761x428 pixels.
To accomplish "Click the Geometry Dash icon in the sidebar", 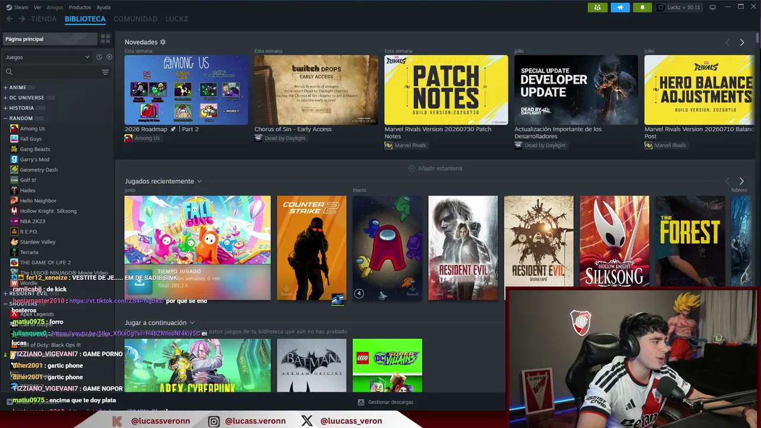I will [14, 169].
